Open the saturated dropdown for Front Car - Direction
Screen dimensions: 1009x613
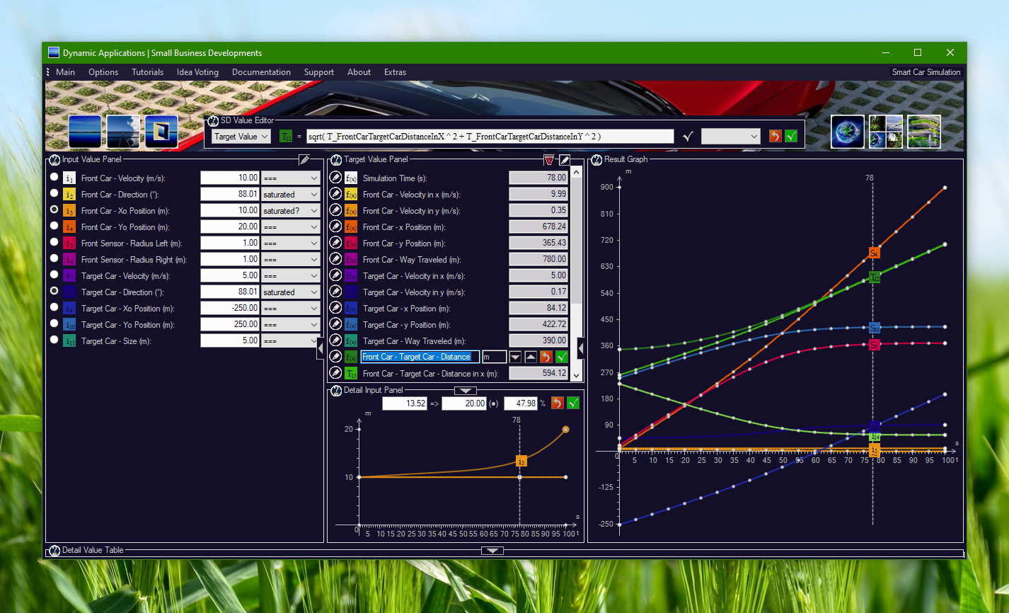[x=290, y=194]
